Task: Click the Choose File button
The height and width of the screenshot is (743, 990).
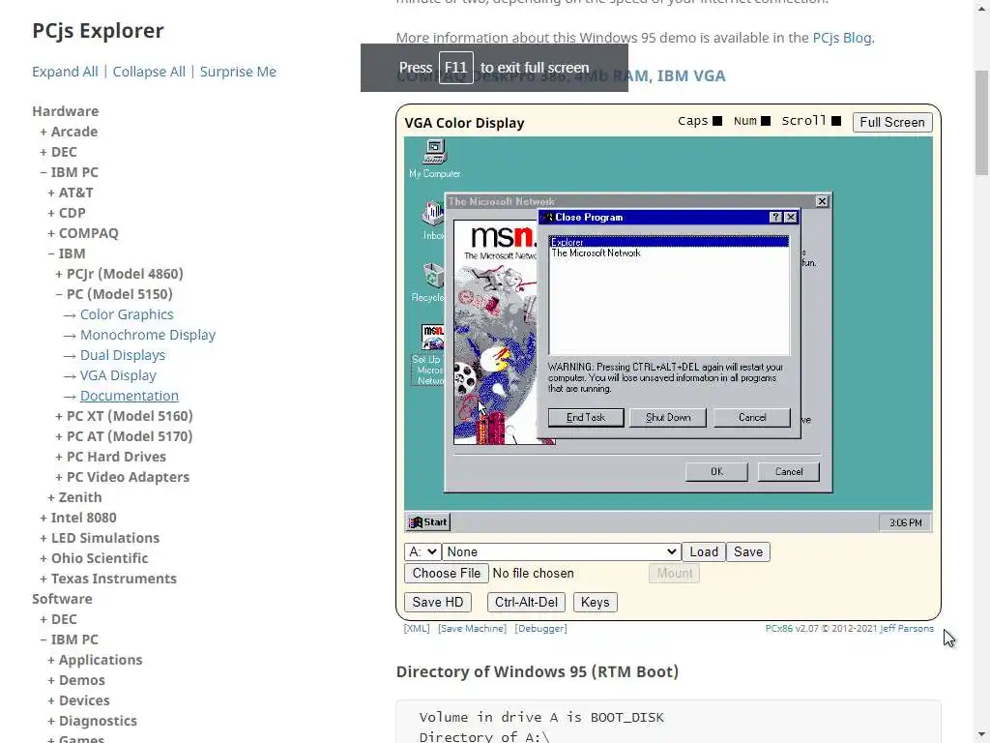Action: pyautogui.click(x=447, y=573)
